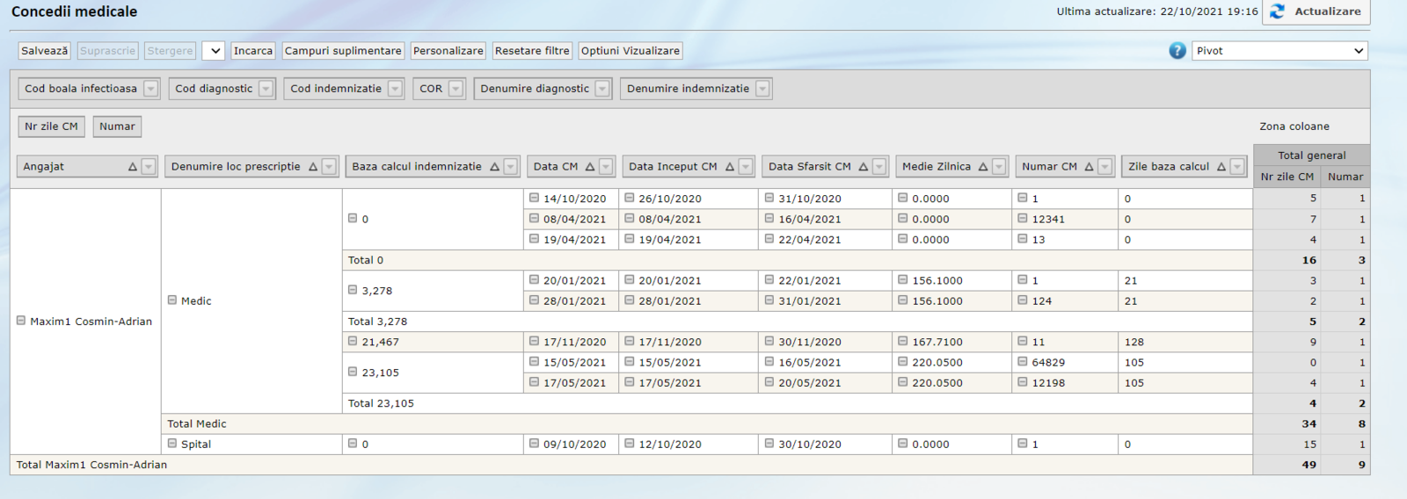Click the Resetare filtre button
The image size is (1407, 499).
pyautogui.click(x=531, y=51)
